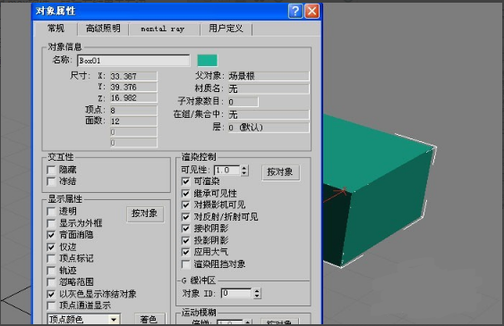Click the help question mark icon
The height and width of the screenshot is (326, 504).
[x=295, y=12]
